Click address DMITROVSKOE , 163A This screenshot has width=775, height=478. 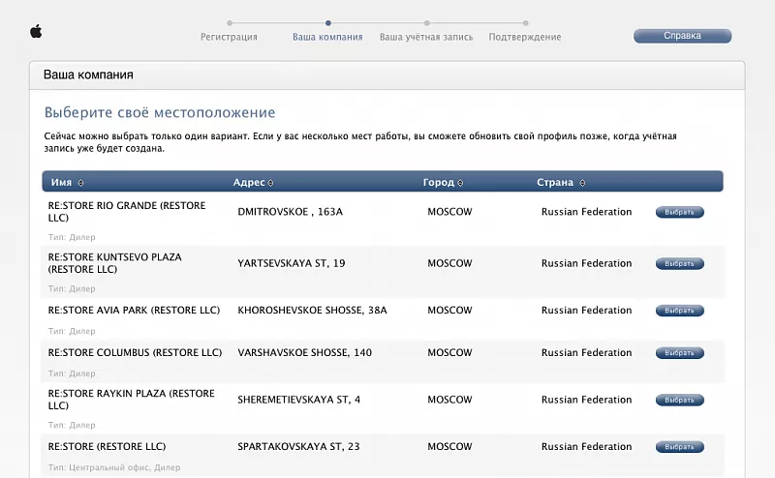(x=290, y=212)
